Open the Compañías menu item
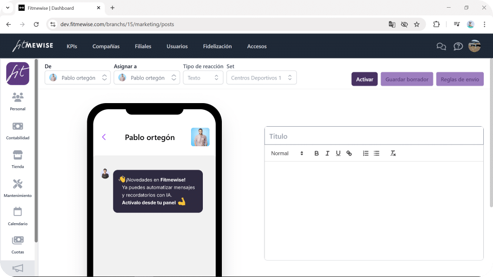The height and width of the screenshot is (277, 493). coord(106,46)
